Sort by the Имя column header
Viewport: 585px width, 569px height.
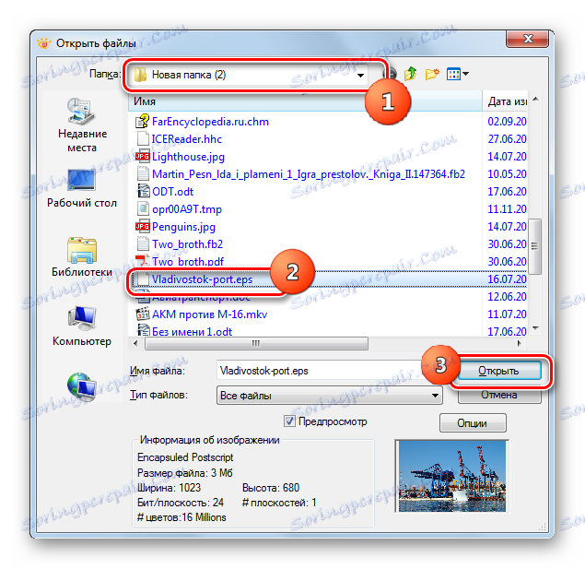pos(305,101)
